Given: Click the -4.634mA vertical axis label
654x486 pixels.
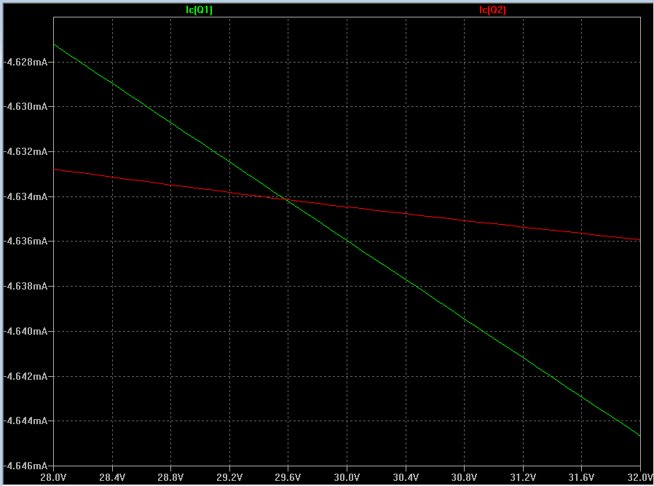Looking at the screenshot, I should [x=25, y=196].
